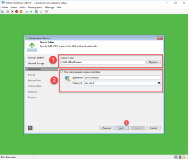Click the Checkpoint toolbar icon
This screenshot has height=159, width=188.
[36, 12]
